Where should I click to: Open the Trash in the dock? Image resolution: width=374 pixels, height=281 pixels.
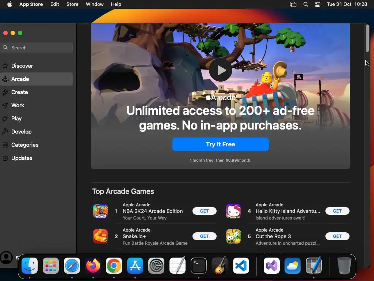[344, 266]
